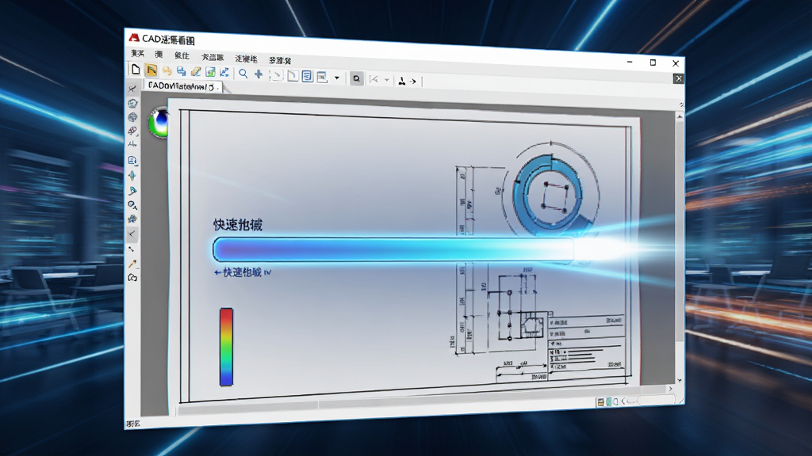This screenshot has height=456, width=812.
Task: Toggle the dark gray search button in toolbar
Action: tap(356, 78)
